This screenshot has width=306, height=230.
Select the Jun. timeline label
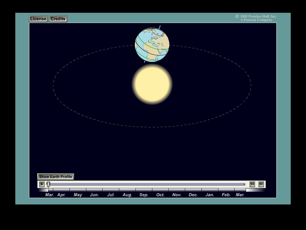tap(94, 195)
